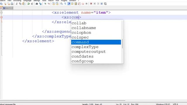Cut selection with the scissors icon

[17, 4]
